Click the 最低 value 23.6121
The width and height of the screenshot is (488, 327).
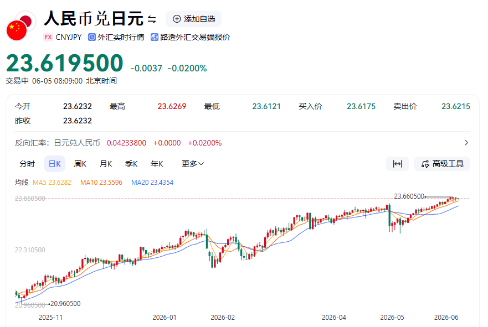(266, 106)
